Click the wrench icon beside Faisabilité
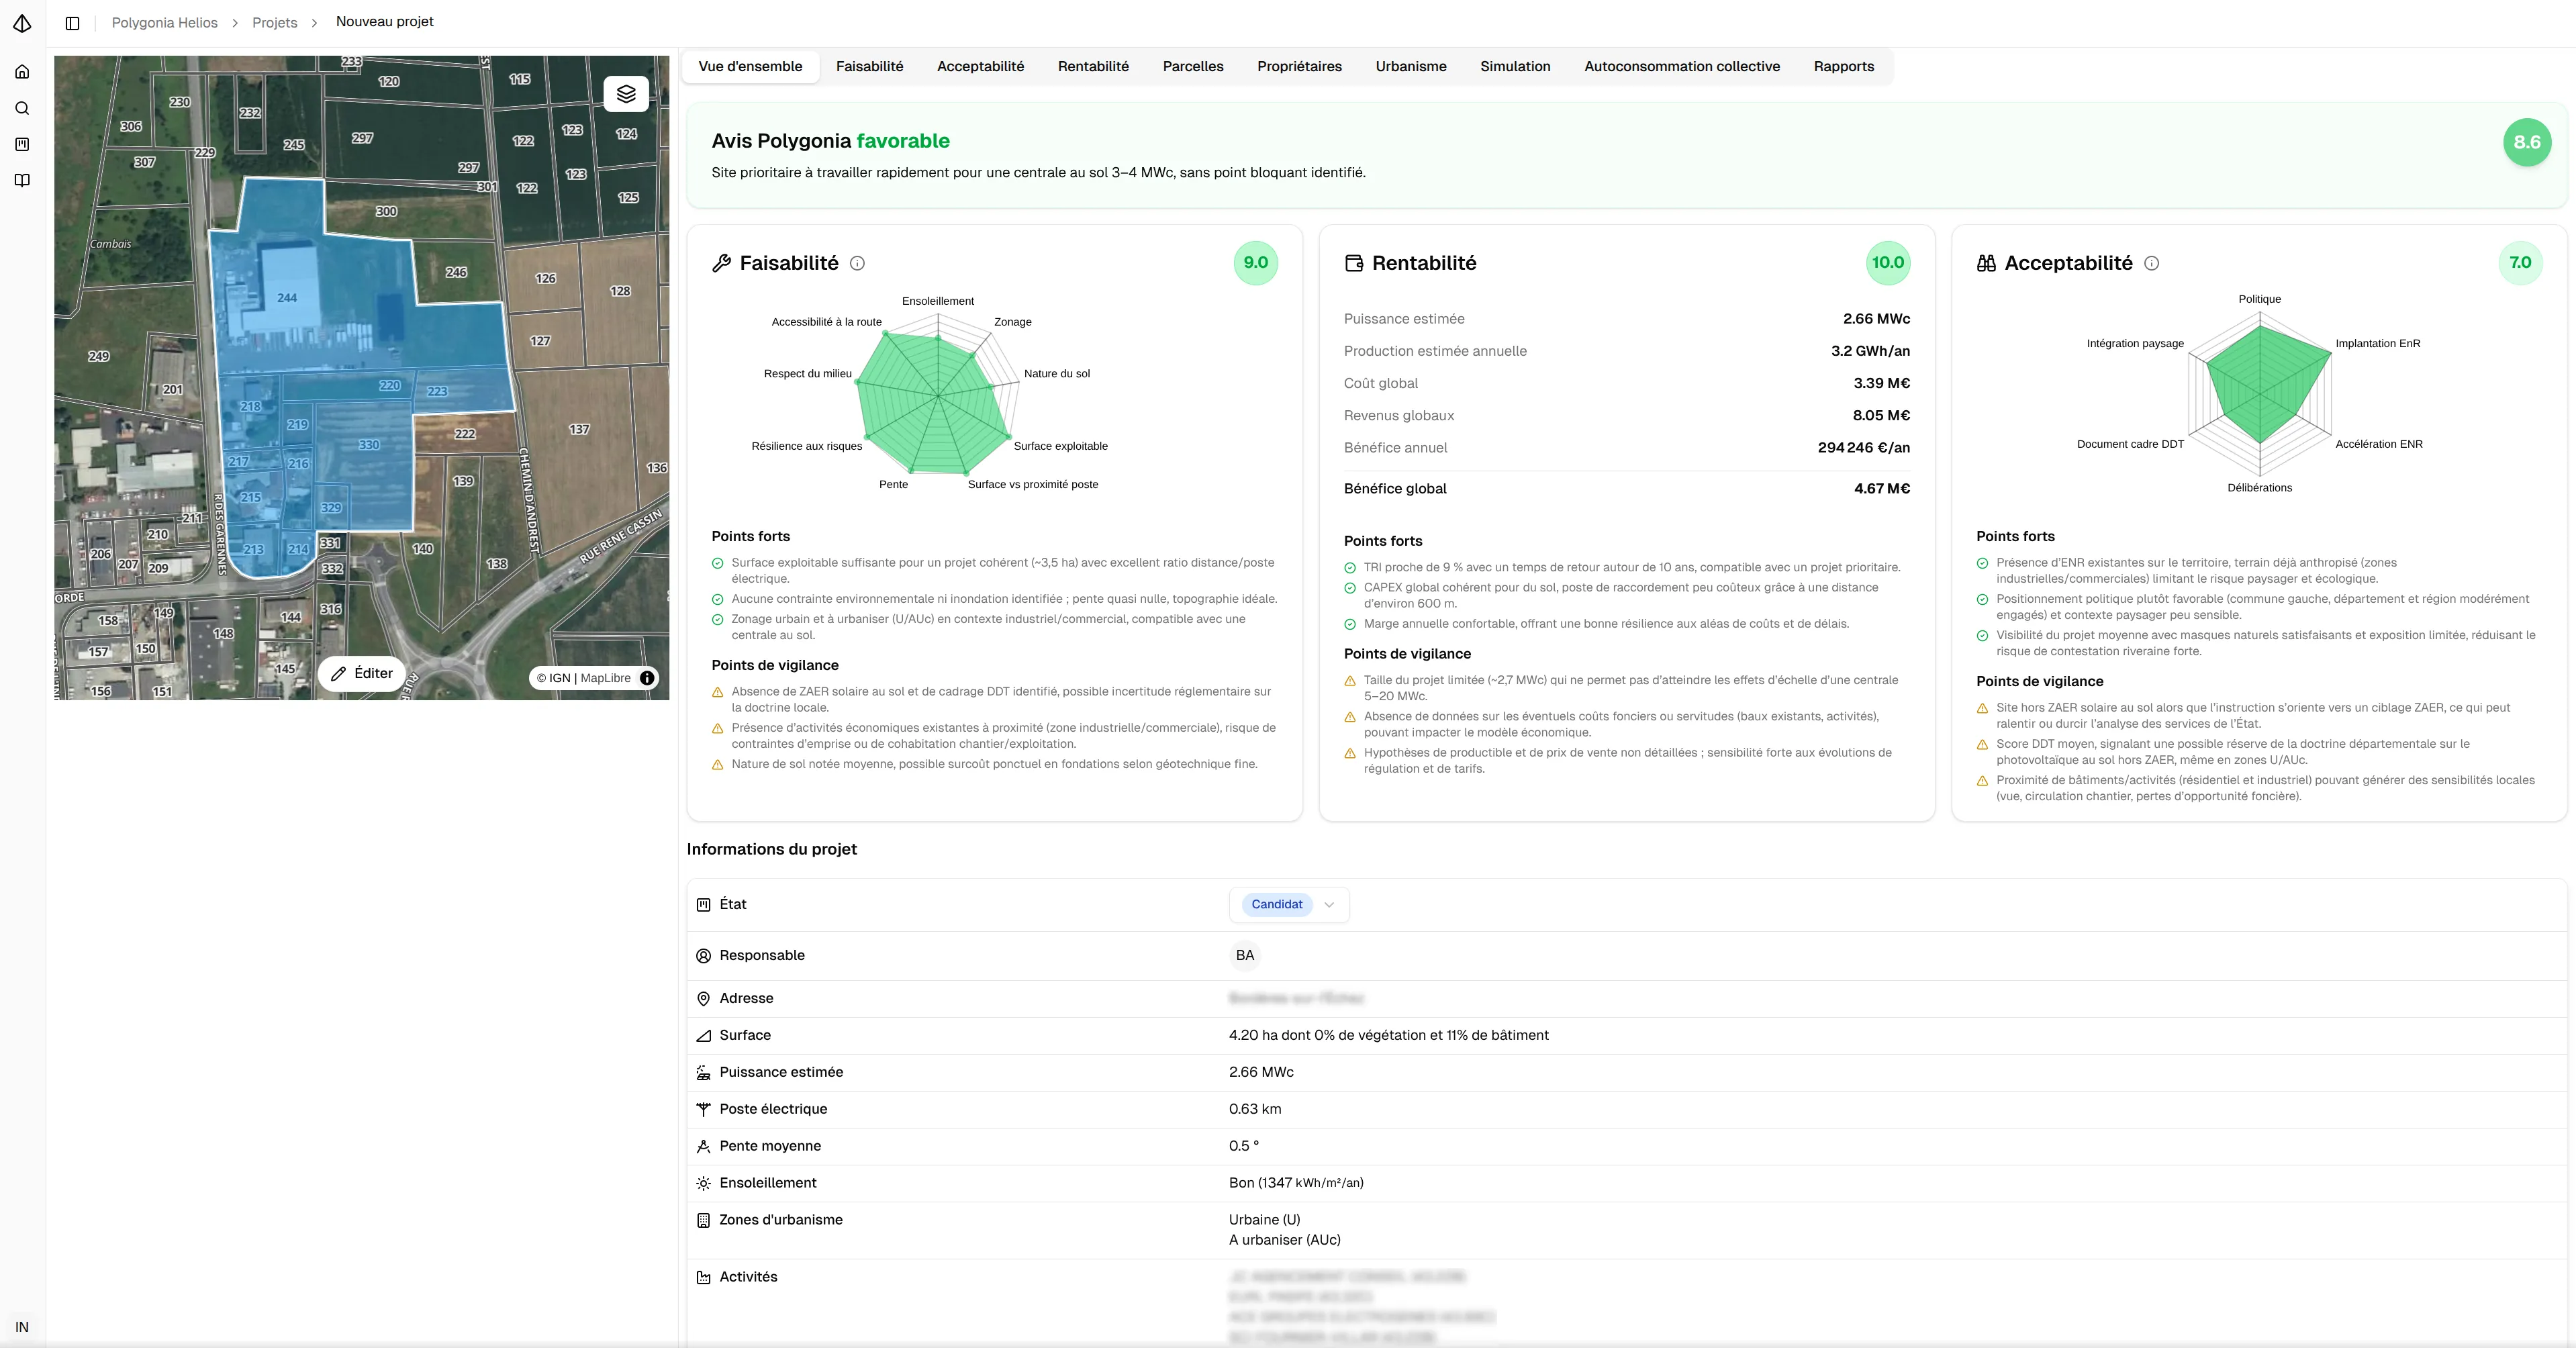Viewport: 2576px width, 1348px height. pos(721,263)
